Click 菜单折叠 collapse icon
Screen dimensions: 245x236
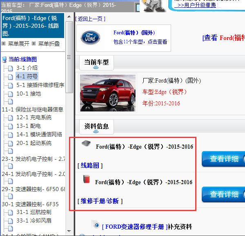tap(33, 44)
